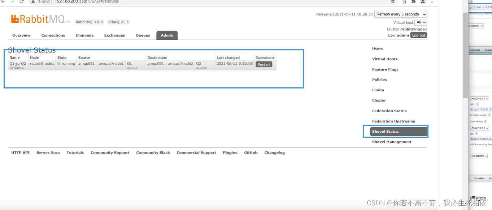Open the On confirm dropdown below Add forwarding headers
Screen dimensions: 492x210
479,156
